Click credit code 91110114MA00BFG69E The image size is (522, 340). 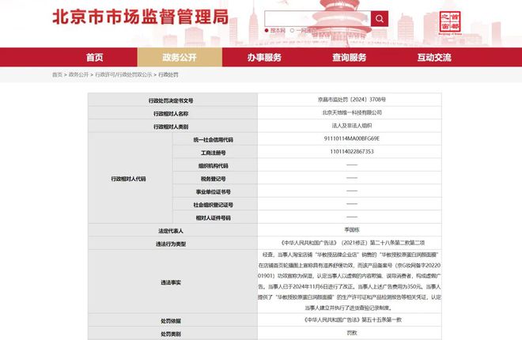click(x=351, y=138)
